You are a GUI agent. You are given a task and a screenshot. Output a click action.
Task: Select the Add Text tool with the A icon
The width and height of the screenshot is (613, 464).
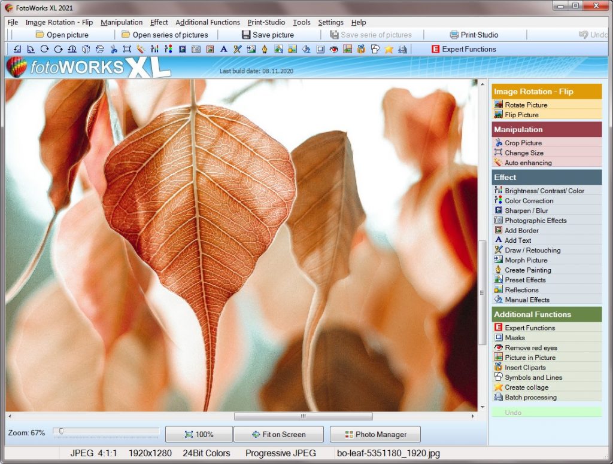(224, 48)
